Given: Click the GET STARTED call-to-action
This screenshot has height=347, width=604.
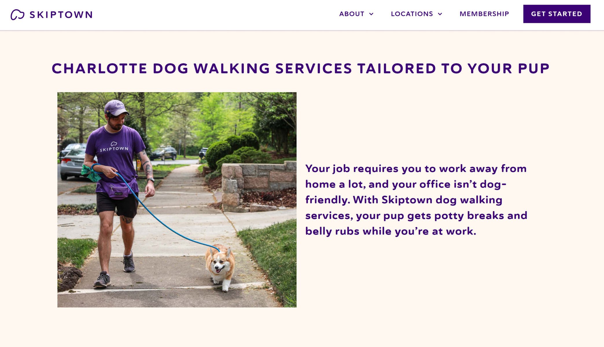Looking at the screenshot, I should pos(557,13).
